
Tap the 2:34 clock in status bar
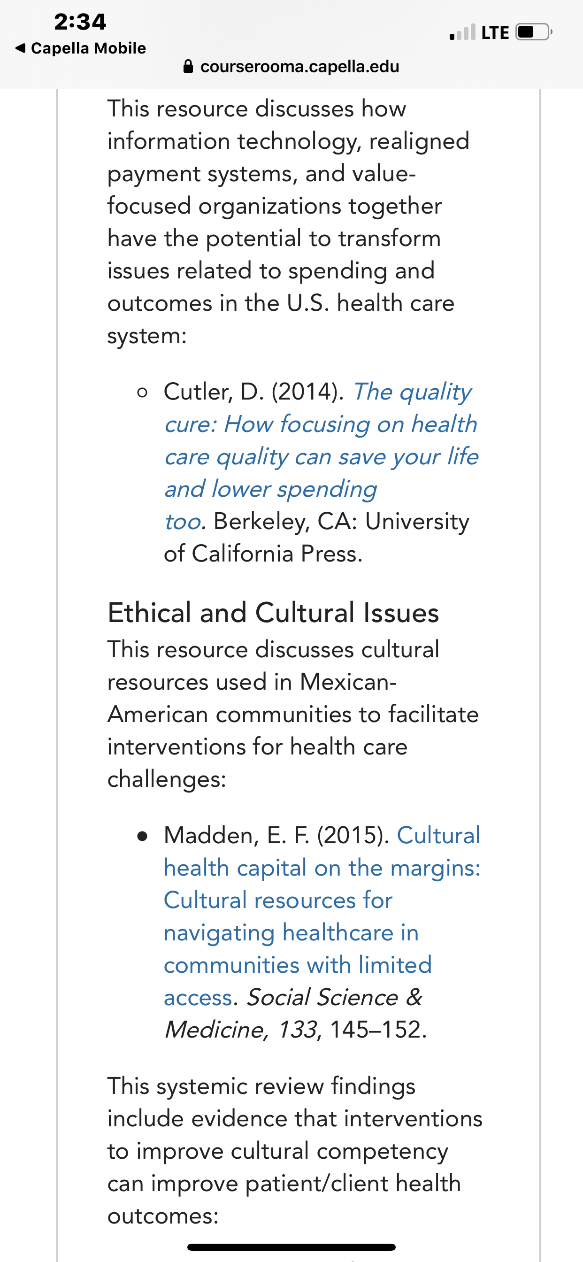tap(80, 22)
